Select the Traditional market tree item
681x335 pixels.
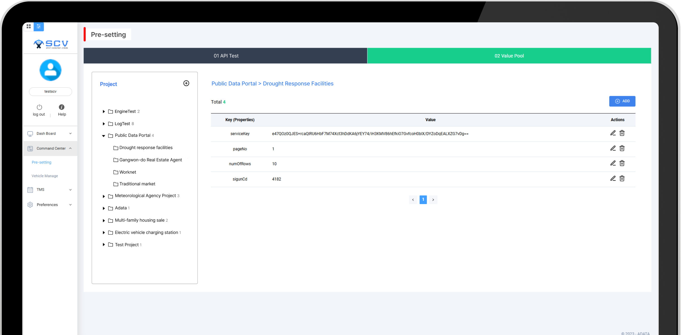[x=134, y=184]
